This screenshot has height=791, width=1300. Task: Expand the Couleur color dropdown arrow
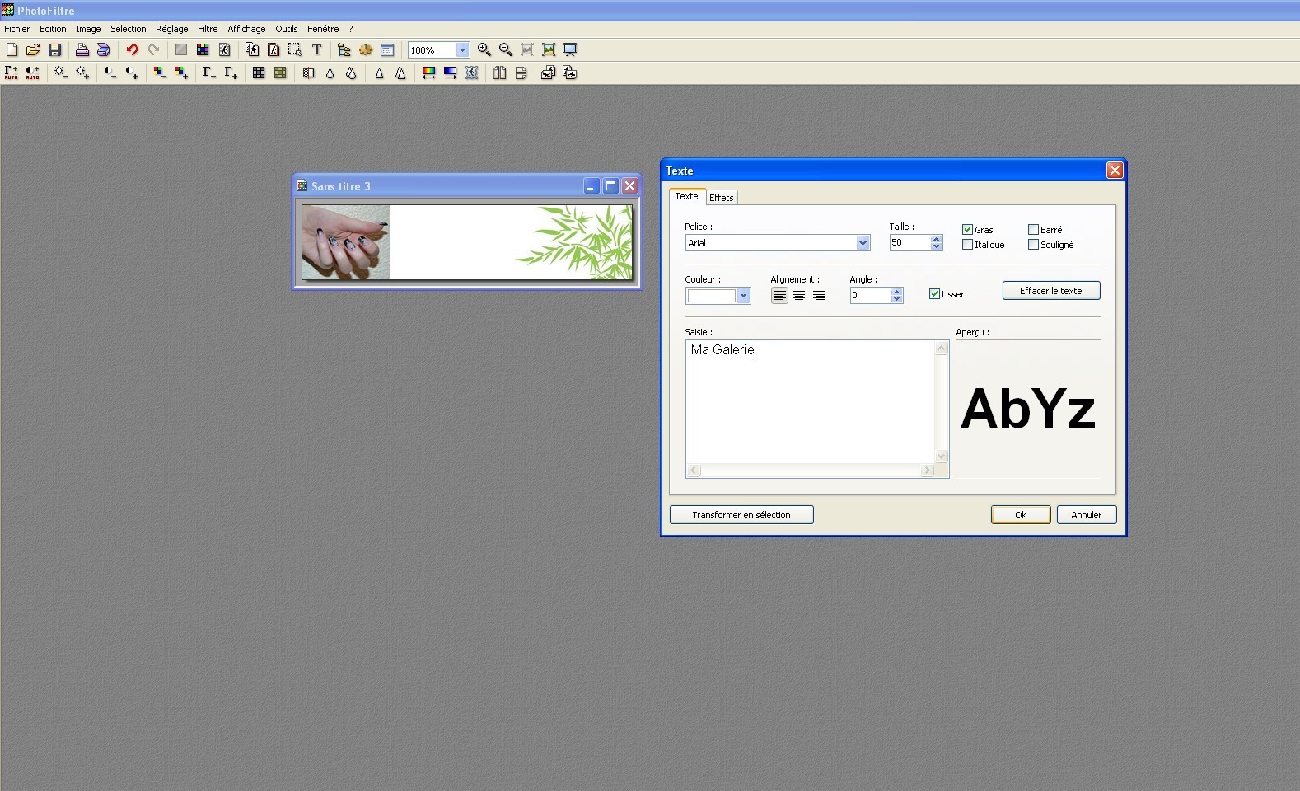click(x=743, y=296)
